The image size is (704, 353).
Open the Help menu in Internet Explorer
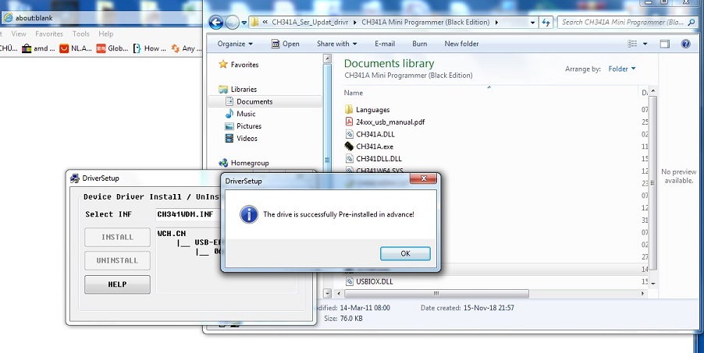[106, 34]
